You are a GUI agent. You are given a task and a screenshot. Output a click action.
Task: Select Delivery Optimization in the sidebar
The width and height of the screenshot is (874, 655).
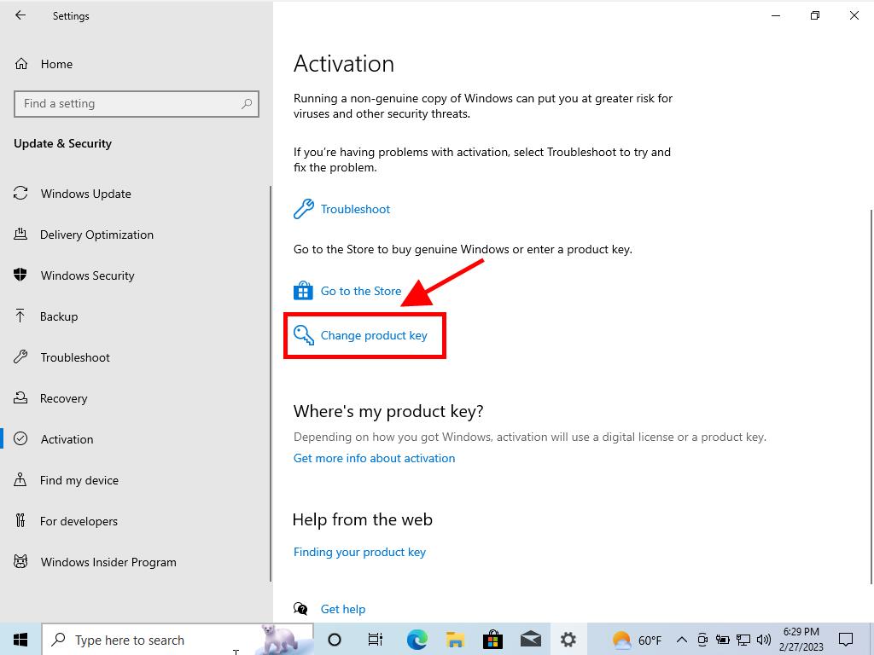[96, 235]
